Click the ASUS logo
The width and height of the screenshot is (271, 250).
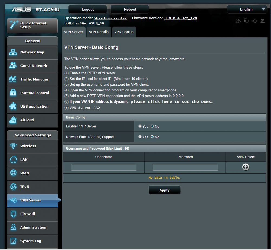[21, 9]
